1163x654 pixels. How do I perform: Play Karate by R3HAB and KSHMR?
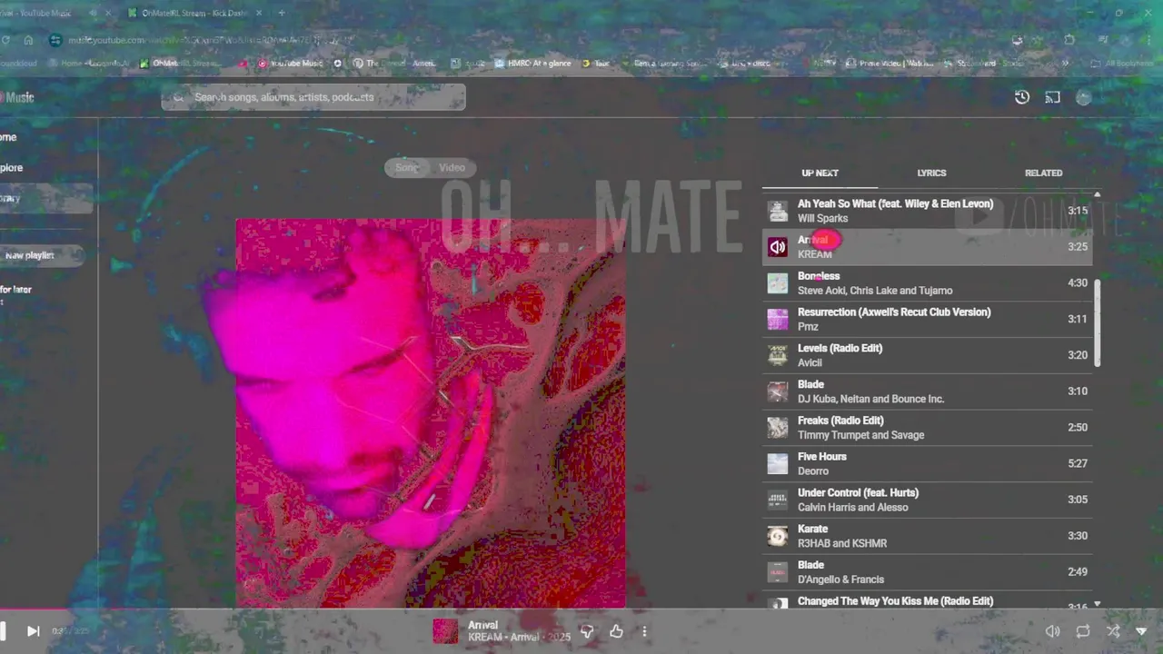[927, 536]
